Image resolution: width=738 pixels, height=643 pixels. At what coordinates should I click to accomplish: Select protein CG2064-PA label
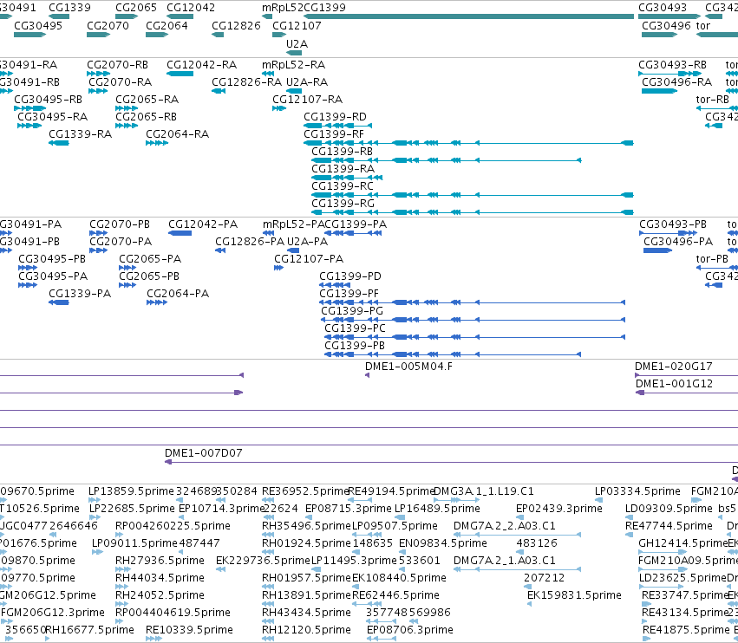[178, 294]
